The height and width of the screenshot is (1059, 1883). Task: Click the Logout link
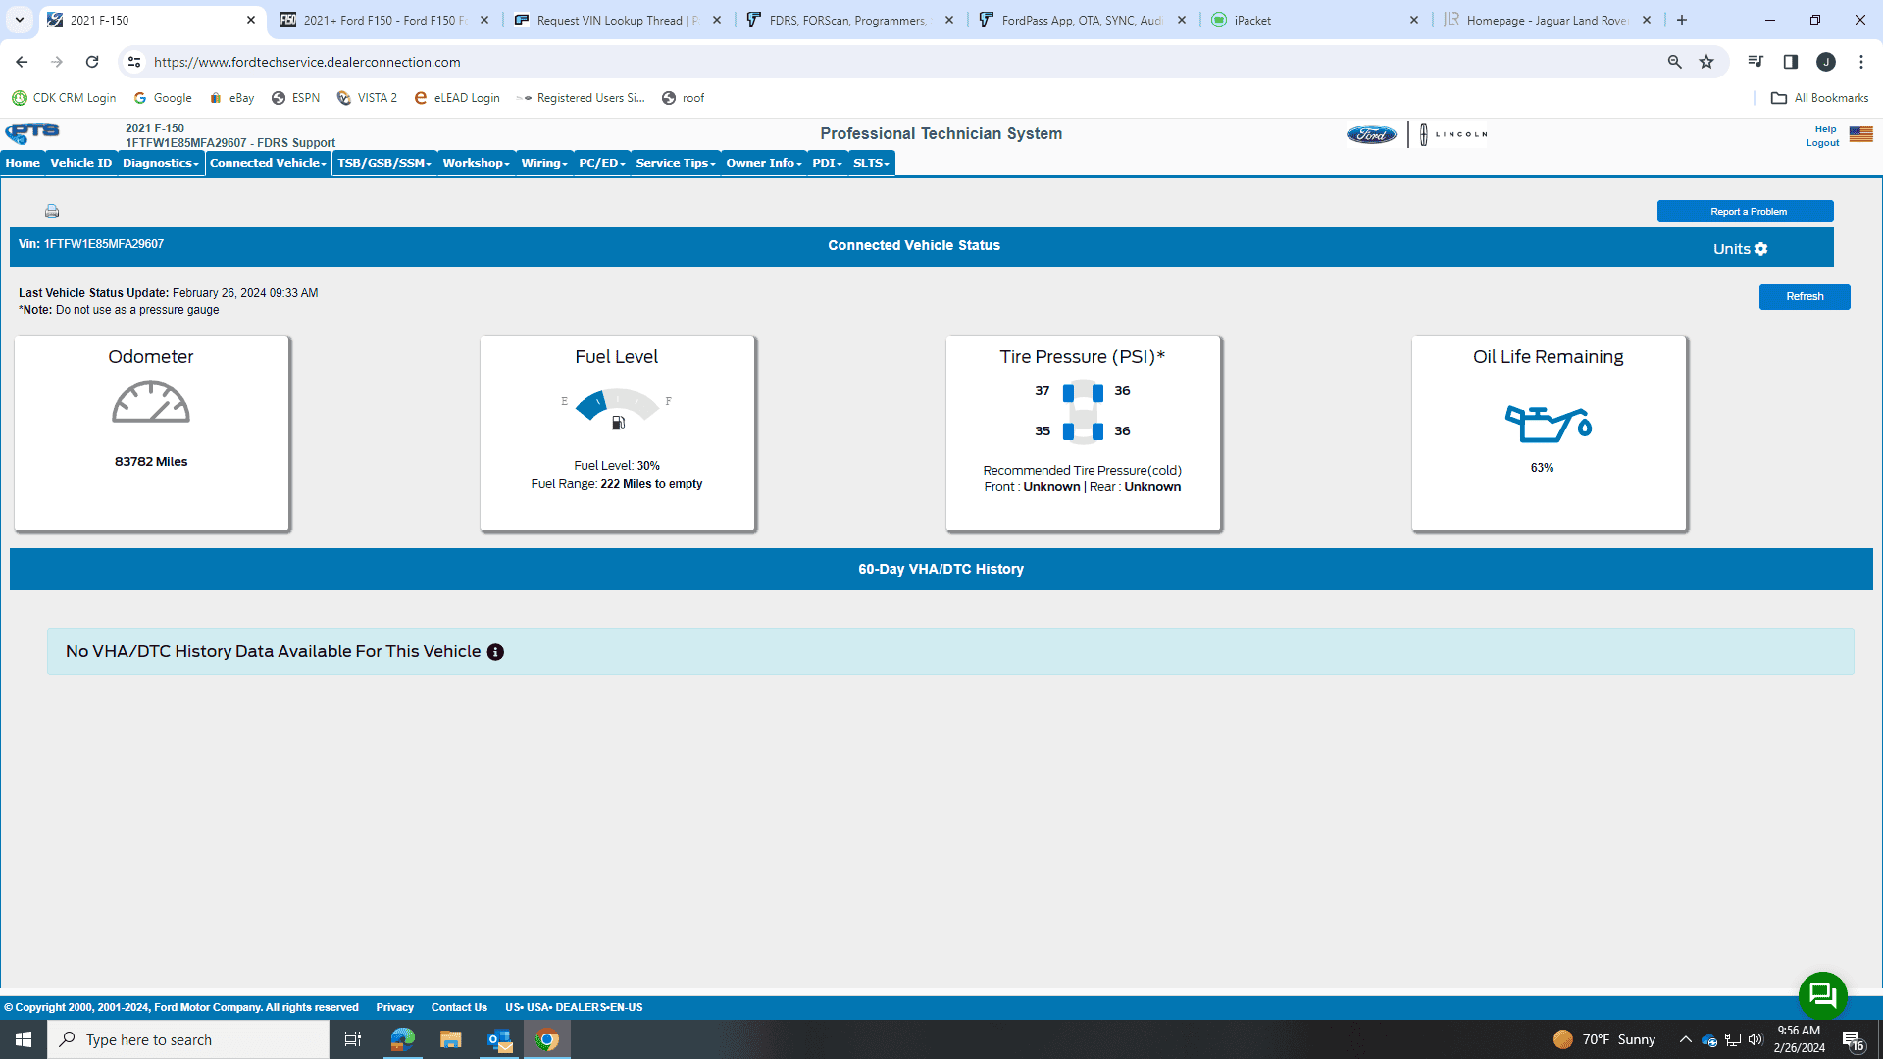(1822, 143)
